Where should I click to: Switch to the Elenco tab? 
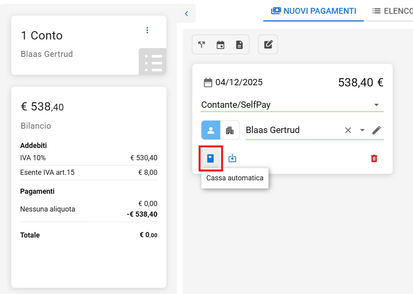392,11
